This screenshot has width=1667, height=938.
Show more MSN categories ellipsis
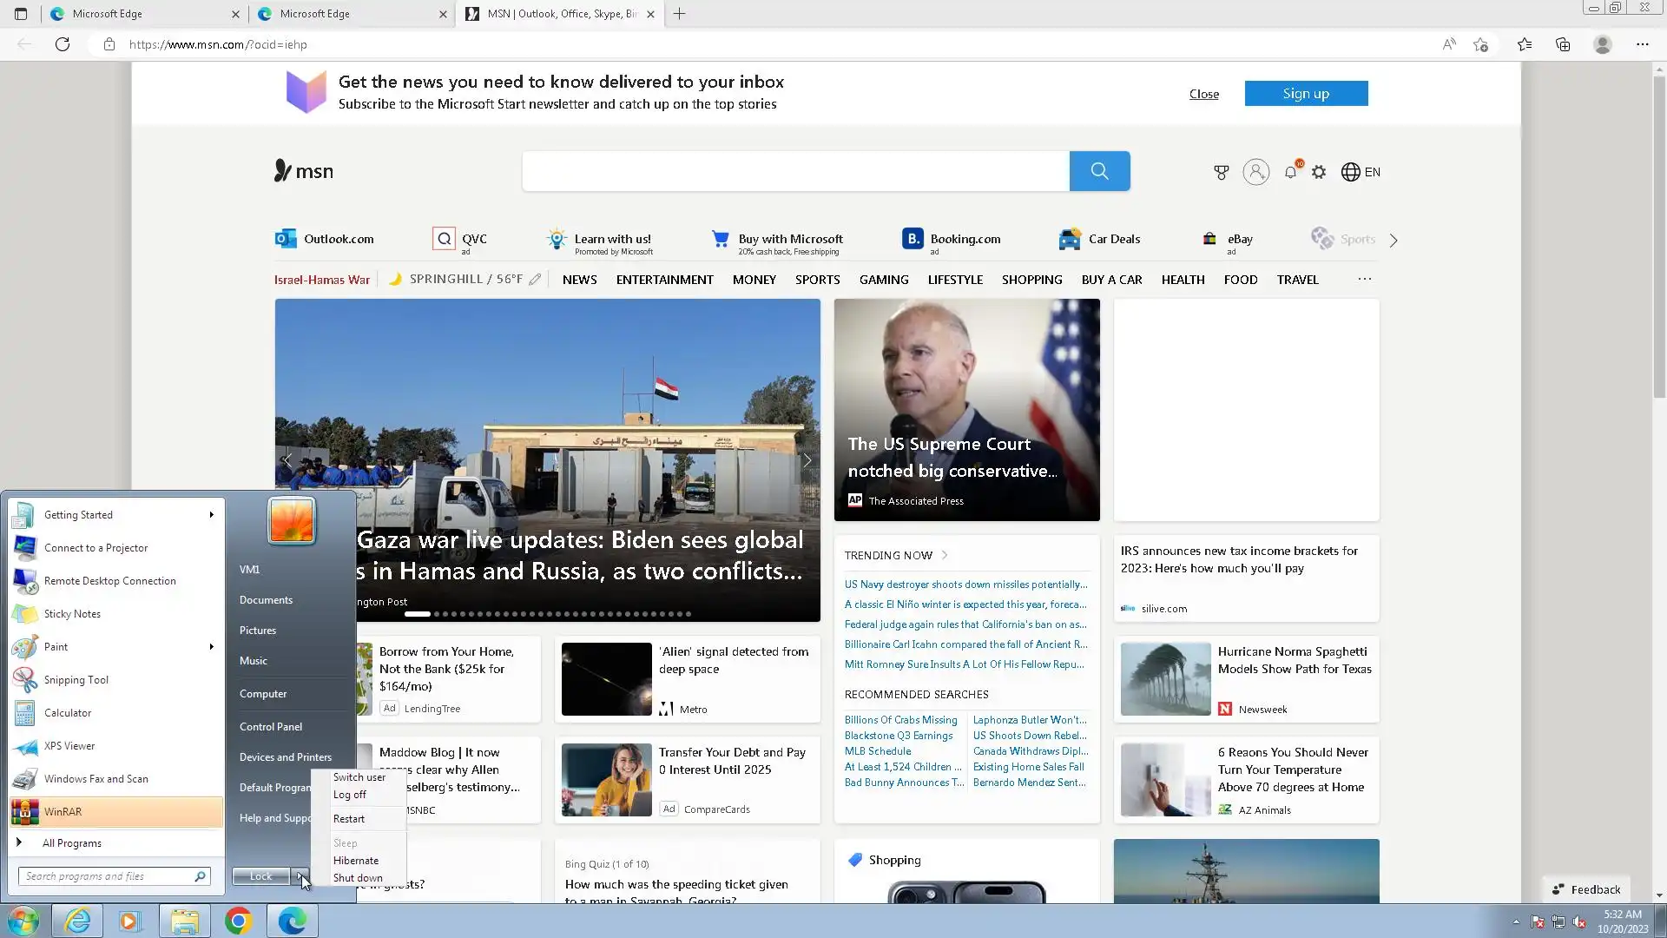(x=1364, y=280)
